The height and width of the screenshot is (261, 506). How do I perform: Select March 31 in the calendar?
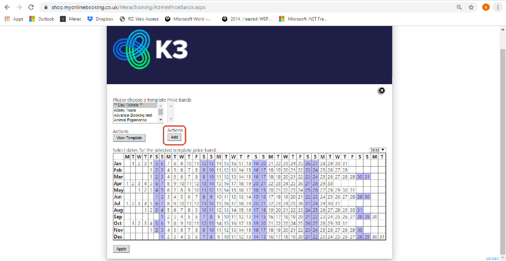367,176
